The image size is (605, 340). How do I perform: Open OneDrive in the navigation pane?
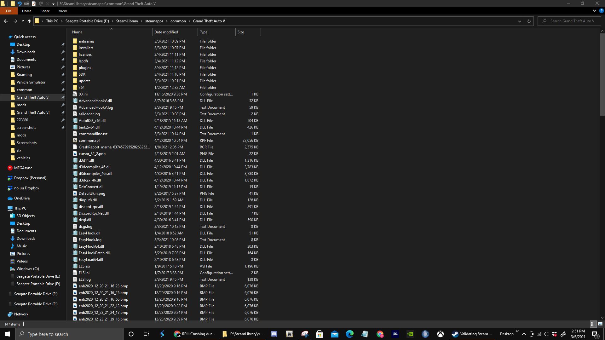(x=22, y=198)
